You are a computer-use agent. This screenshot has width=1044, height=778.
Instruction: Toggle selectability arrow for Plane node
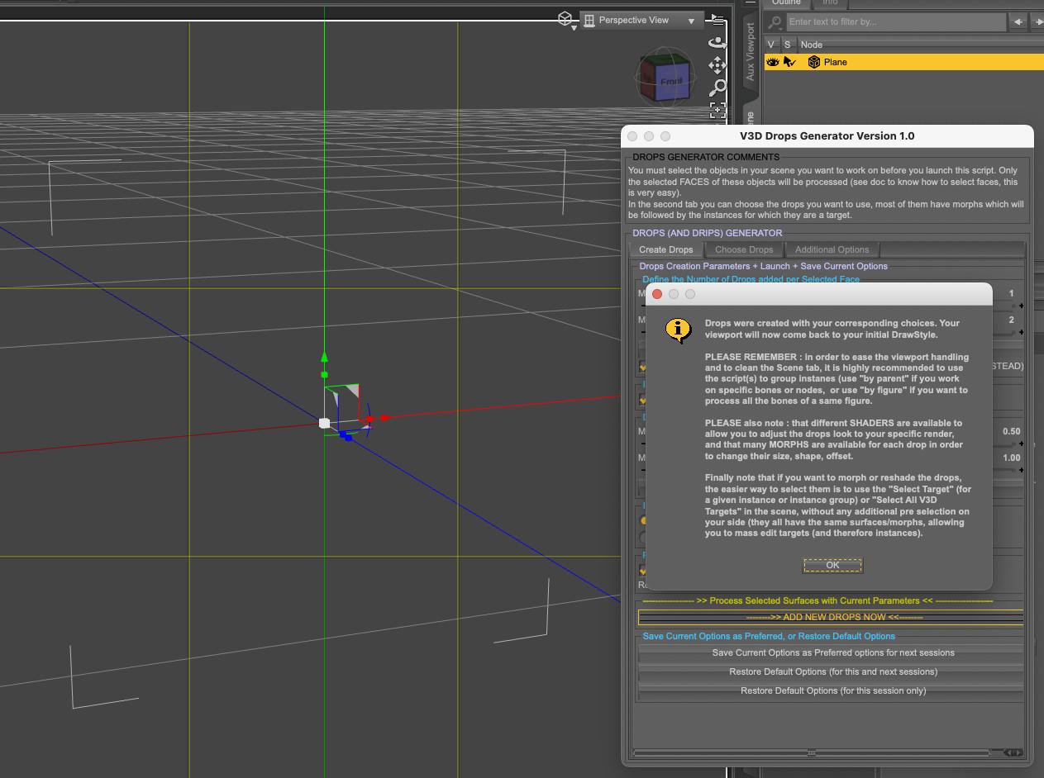[x=789, y=62]
